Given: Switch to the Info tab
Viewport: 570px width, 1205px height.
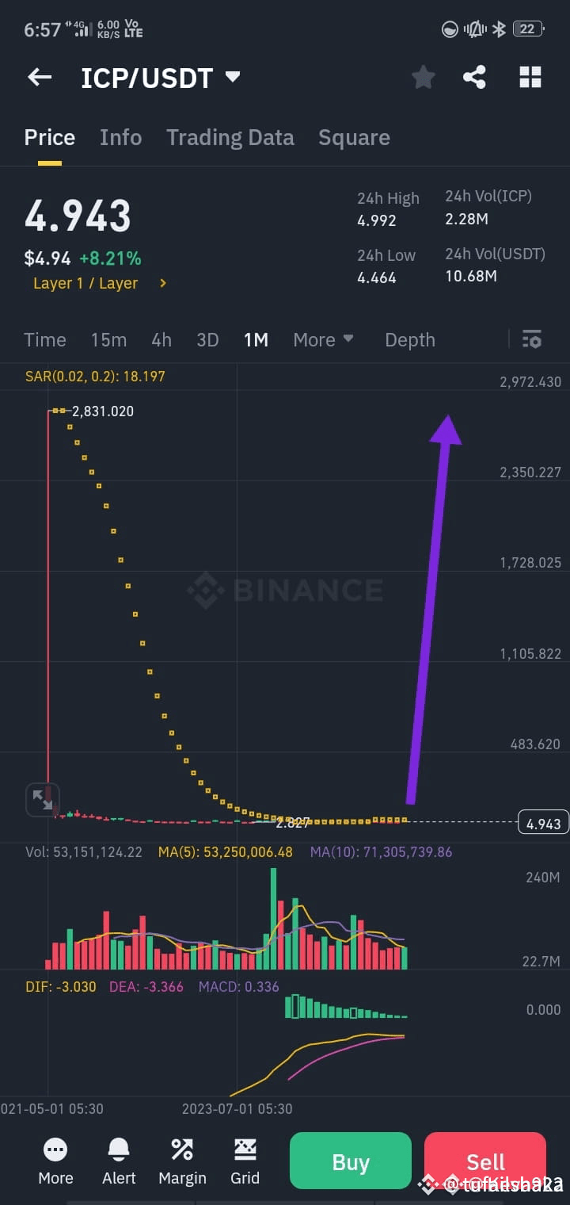Looking at the screenshot, I should [120, 137].
